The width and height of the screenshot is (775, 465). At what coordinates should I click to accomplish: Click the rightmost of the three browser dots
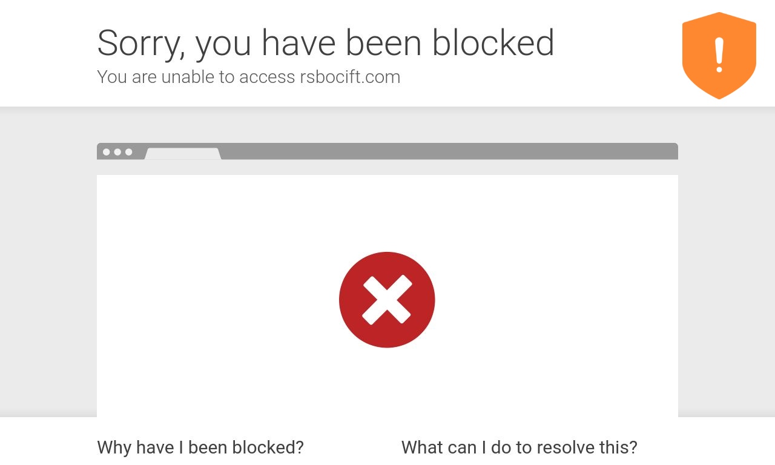pyautogui.click(x=128, y=152)
